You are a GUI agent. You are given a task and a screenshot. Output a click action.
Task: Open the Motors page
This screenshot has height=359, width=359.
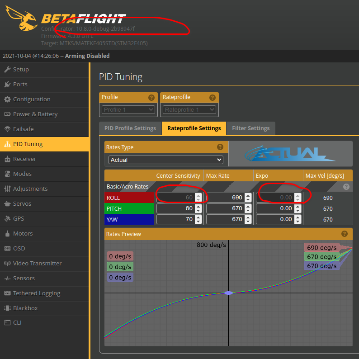point(44,234)
